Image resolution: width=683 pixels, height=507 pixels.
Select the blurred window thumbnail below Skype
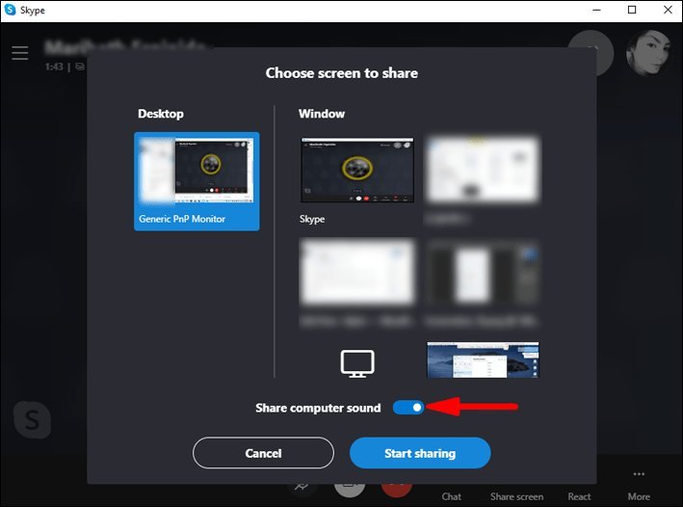[357, 272]
